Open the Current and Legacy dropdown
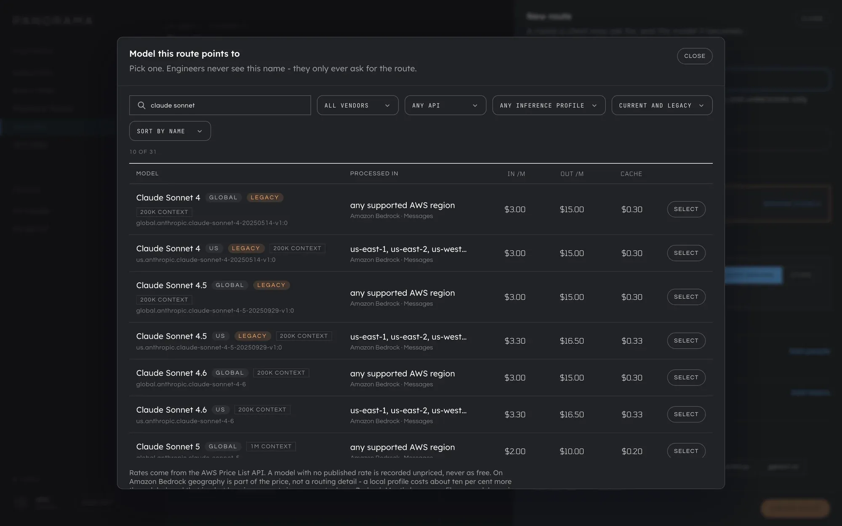Screen dimensions: 842x526 coord(662,105)
